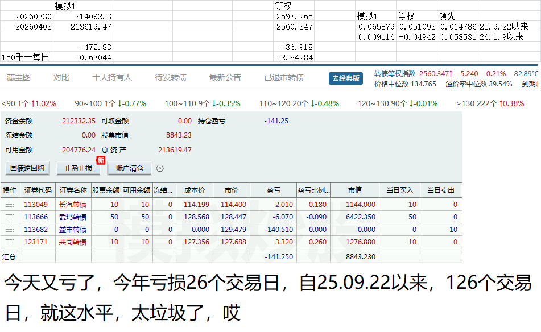The height and width of the screenshot is (332, 541).
Task: Click the settings icon beside 账户清仓
Action: coord(160,168)
